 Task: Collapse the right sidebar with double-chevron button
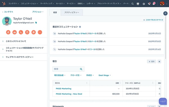point(165,13)
